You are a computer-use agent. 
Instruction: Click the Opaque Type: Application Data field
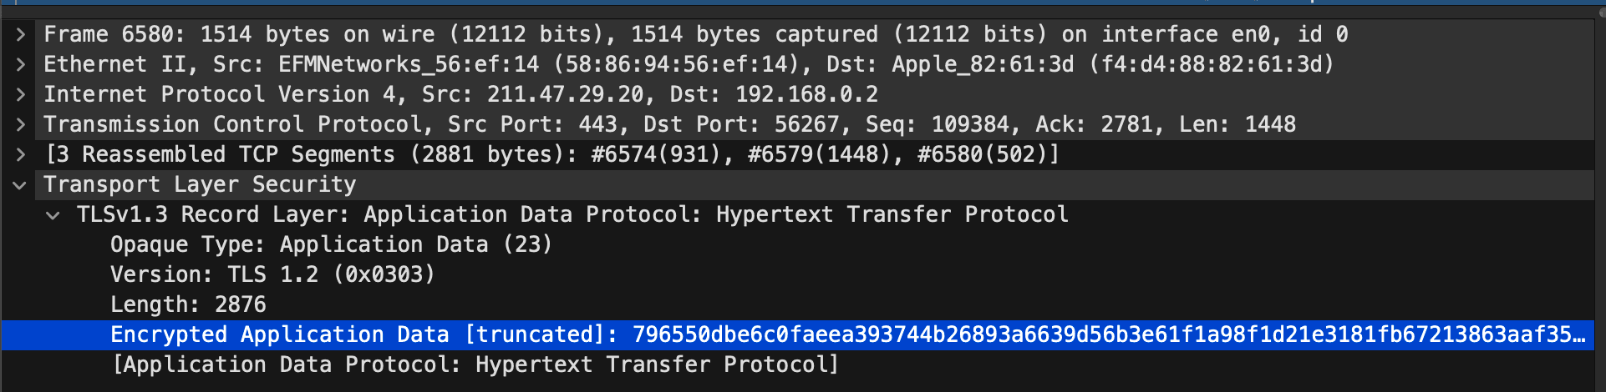coord(331,244)
